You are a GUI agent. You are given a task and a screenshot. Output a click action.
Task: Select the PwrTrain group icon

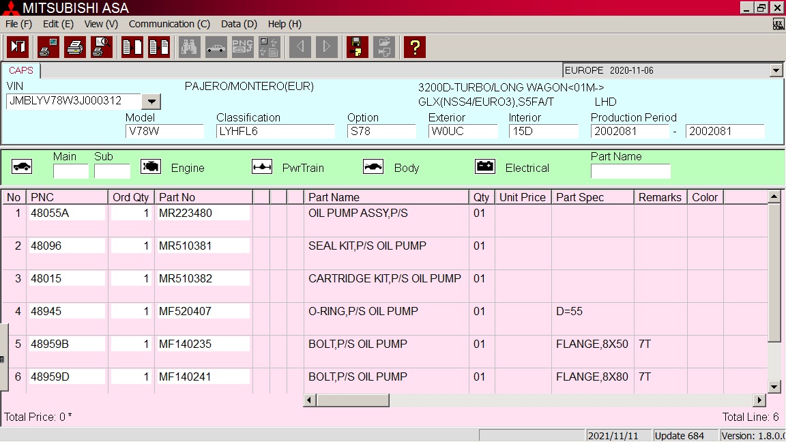pos(262,167)
